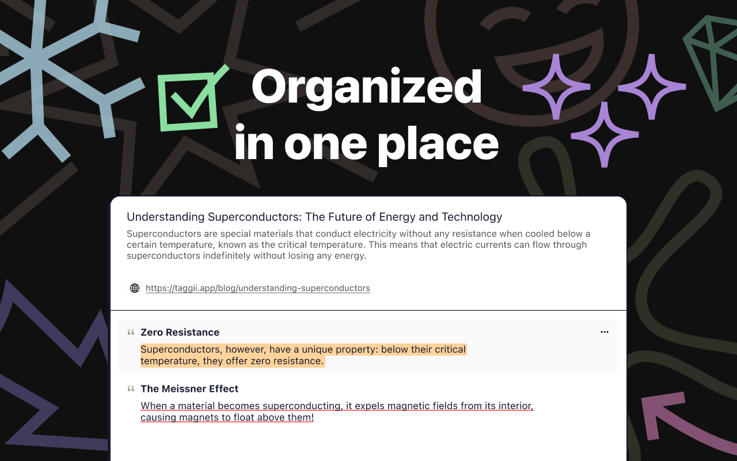Click the Understanding Superconductors article title
Viewport: 737px width, 461px height.
coord(314,217)
